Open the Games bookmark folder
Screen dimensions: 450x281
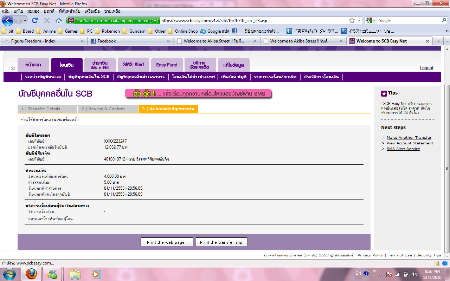68,31
